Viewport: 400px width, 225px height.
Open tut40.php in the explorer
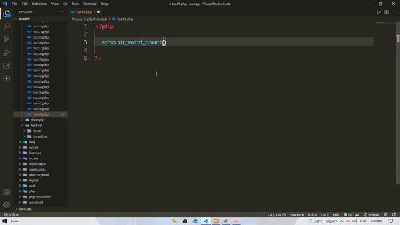click(41, 65)
